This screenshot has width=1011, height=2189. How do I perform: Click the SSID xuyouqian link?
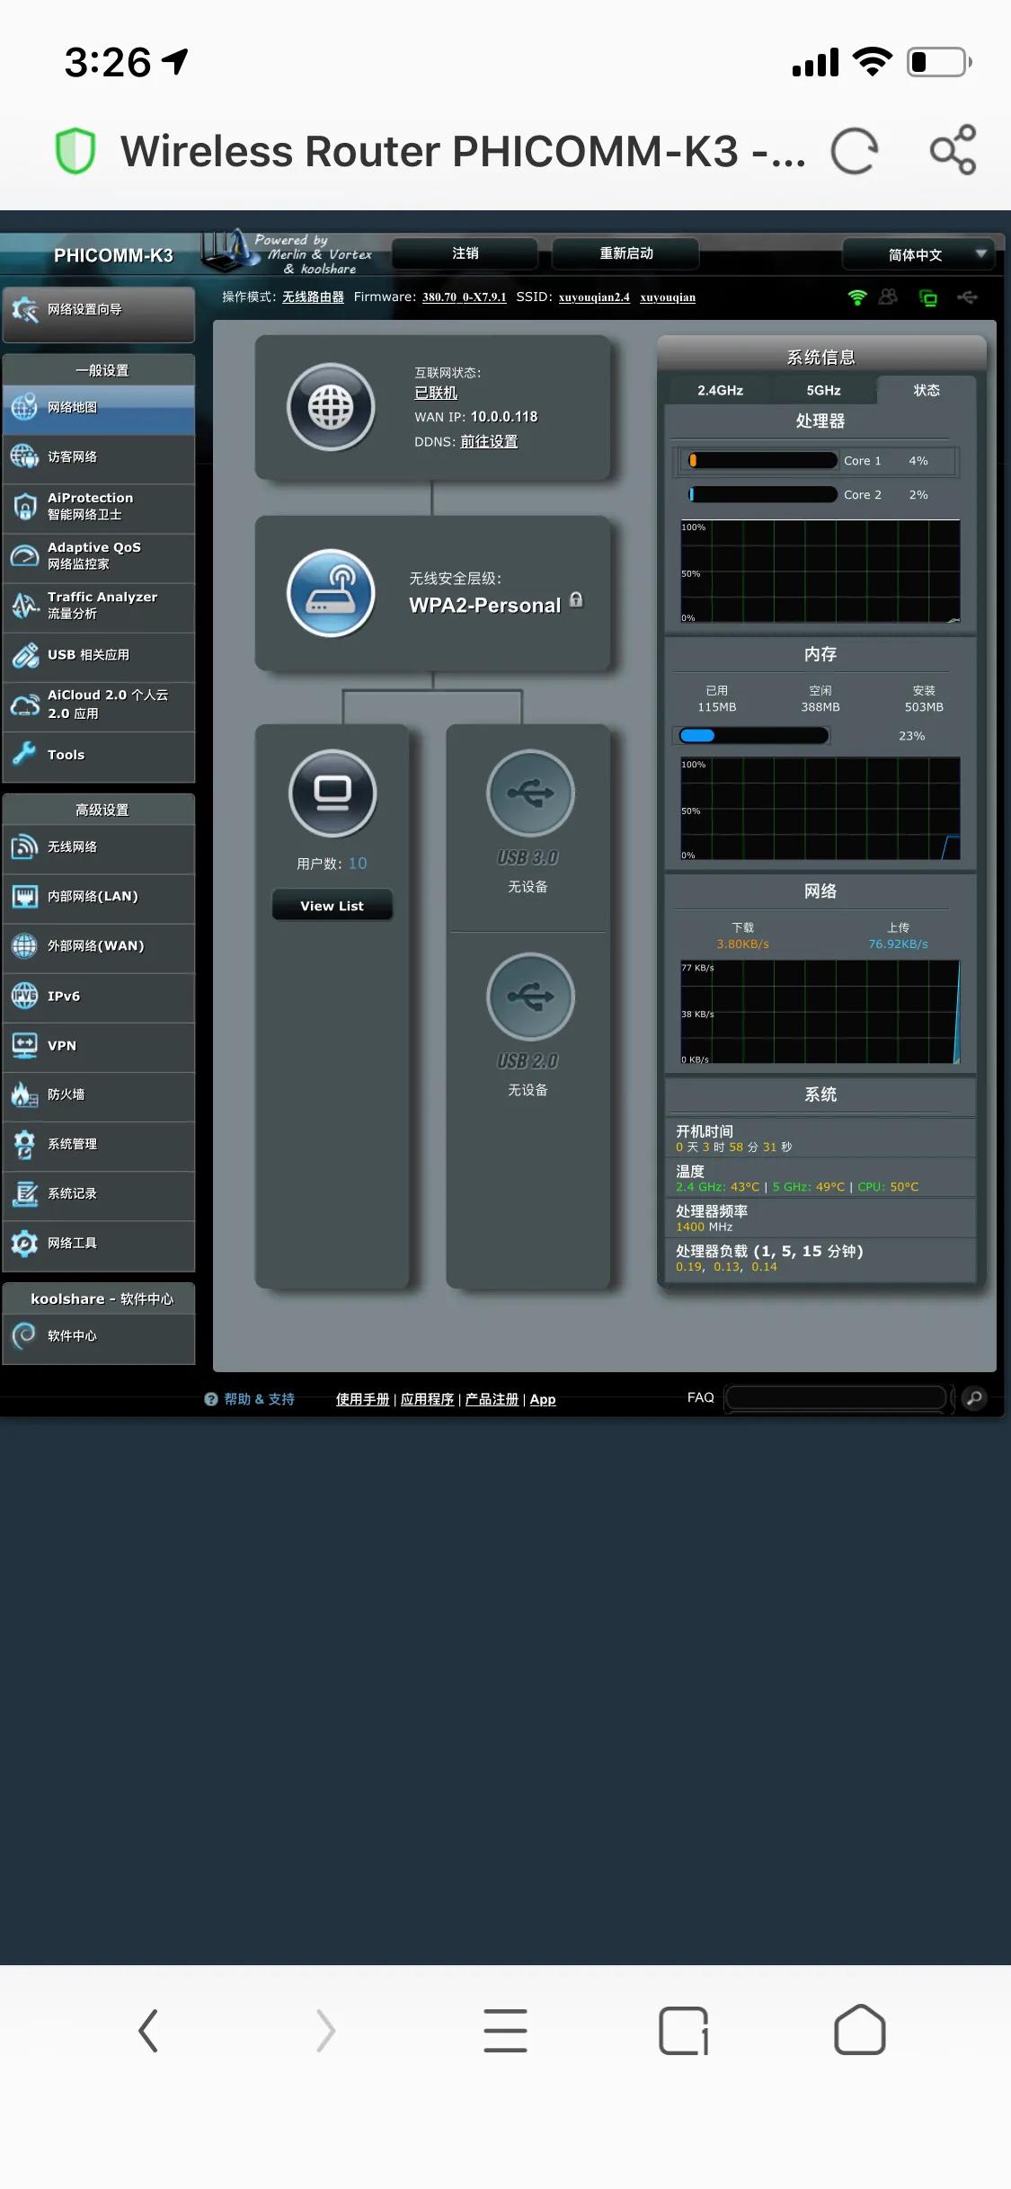[x=668, y=297]
